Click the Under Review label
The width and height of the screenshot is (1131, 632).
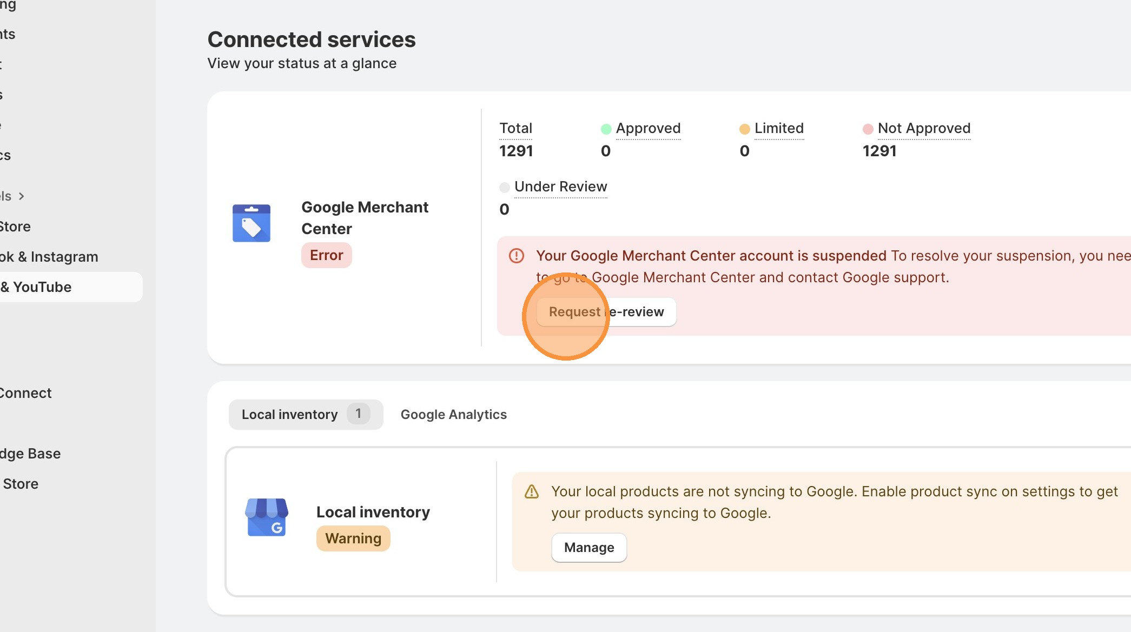tap(560, 187)
